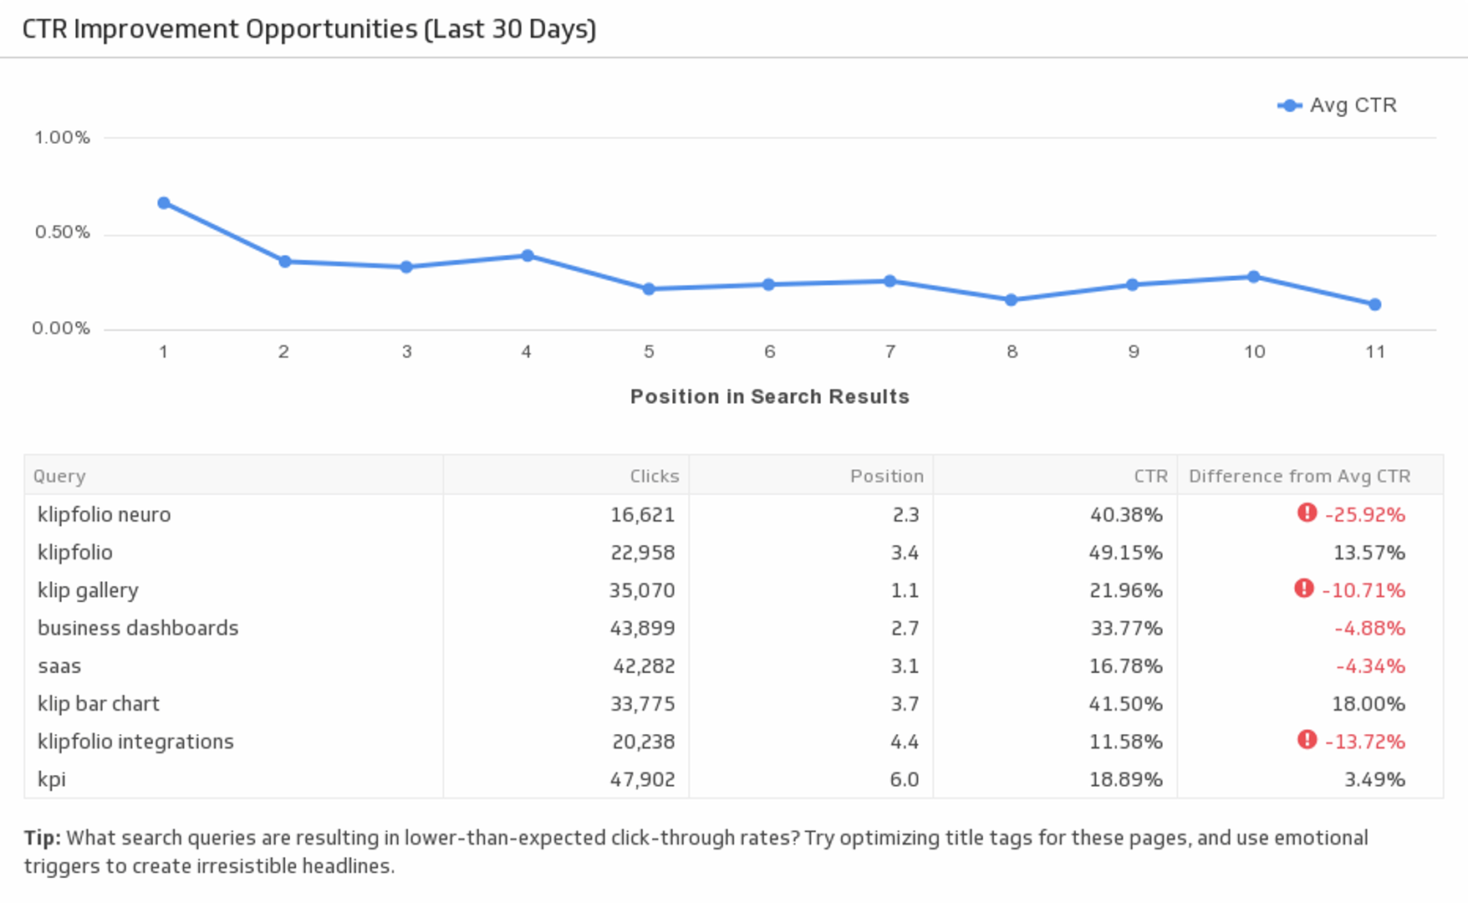The width and height of the screenshot is (1468, 903).
Task: Click the kpi query row
Action: [52, 779]
